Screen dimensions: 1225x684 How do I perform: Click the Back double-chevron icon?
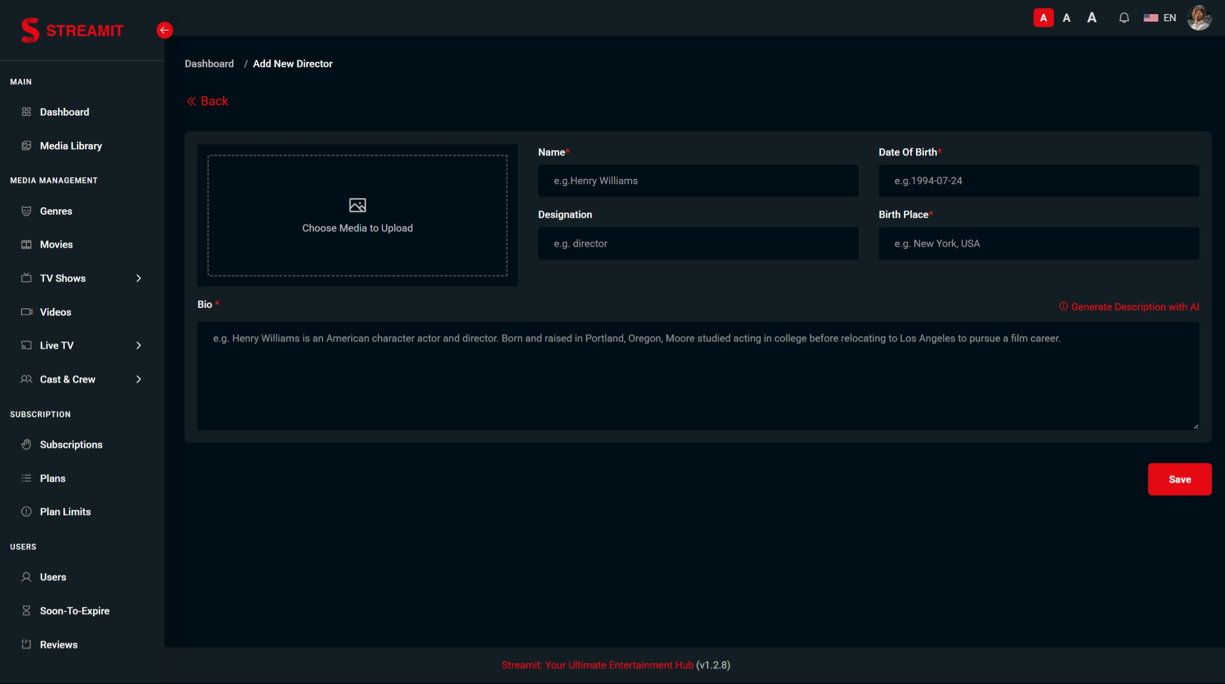point(191,101)
